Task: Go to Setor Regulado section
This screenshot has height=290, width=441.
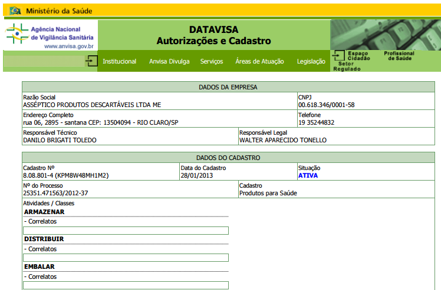Action: click(x=347, y=66)
